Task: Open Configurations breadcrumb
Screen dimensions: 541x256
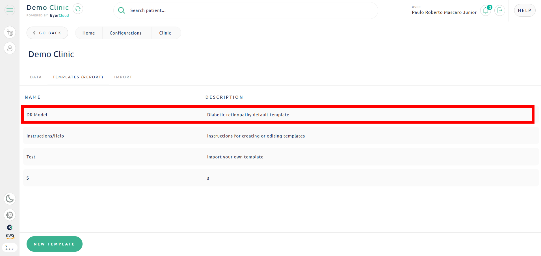Action: point(125,33)
